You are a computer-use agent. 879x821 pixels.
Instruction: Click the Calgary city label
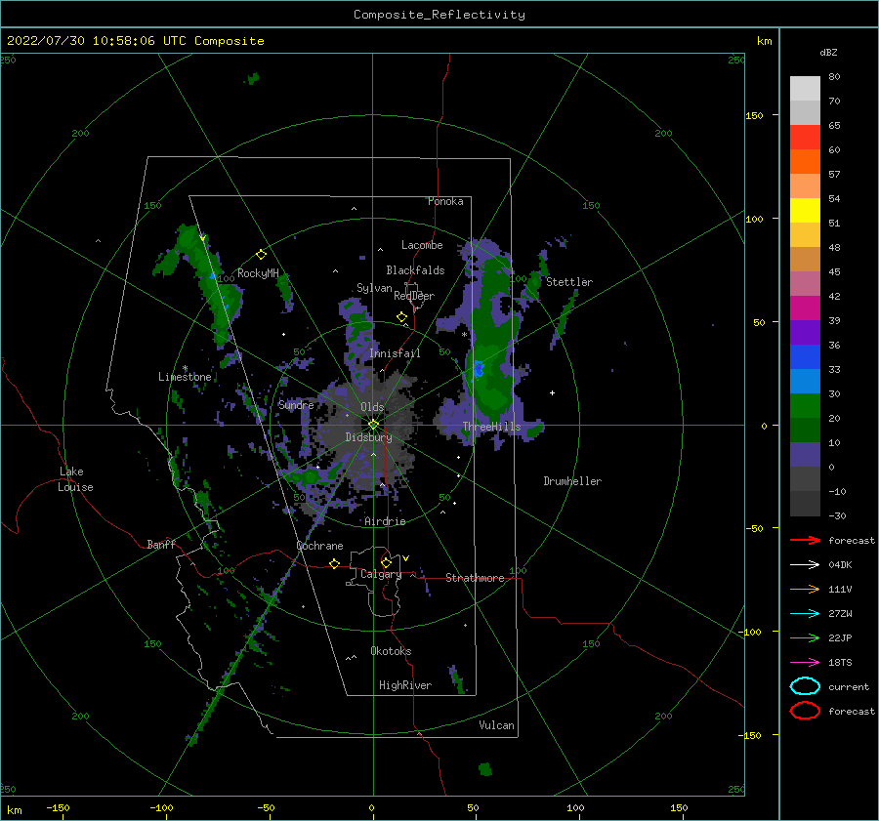[381, 574]
